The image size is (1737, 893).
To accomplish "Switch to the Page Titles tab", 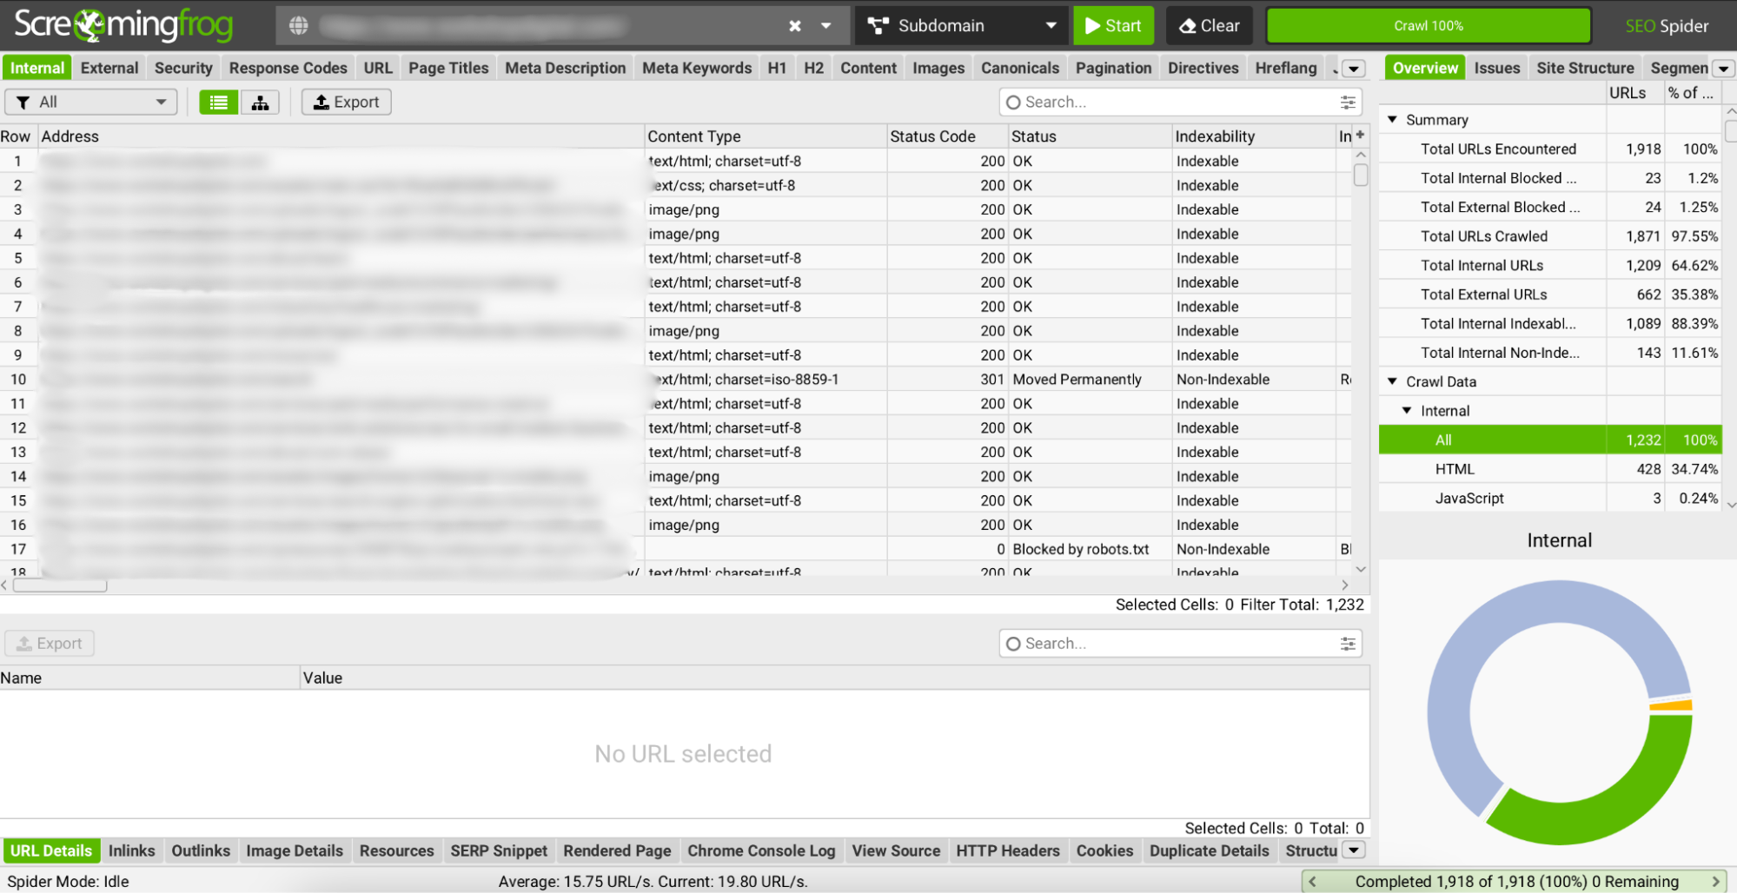I will tap(448, 68).
